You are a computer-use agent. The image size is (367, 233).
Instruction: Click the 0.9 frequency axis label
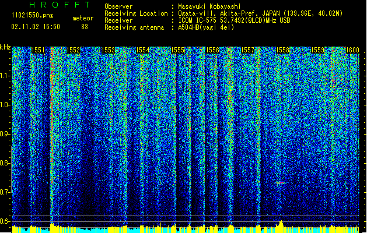pos(5,134)
